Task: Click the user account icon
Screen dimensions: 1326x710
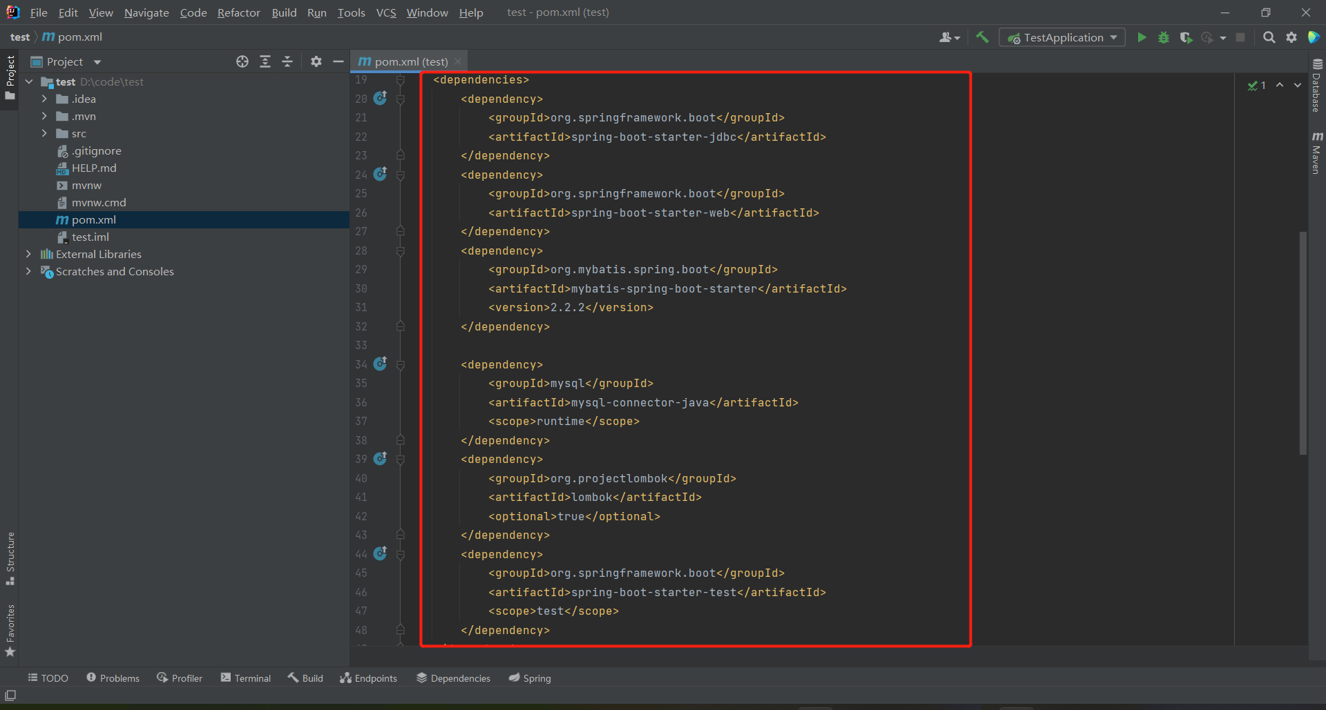Action: [949, 37]
